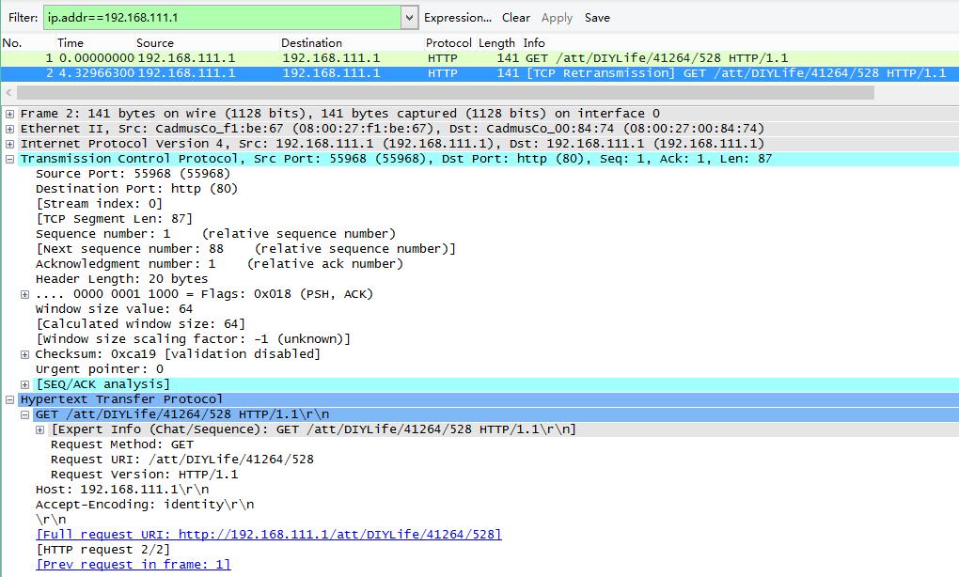Expand Internet Protocol Version 4 section
The height and width of the screenshot is (577, 959).
(9, 144)
